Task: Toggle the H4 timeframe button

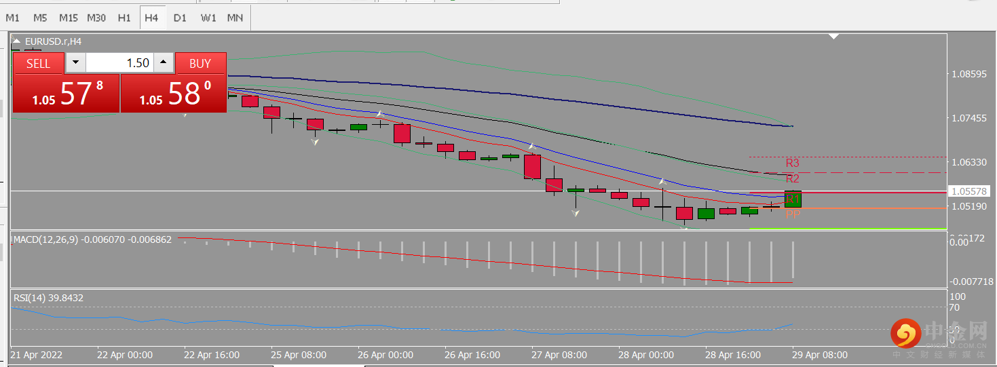Action: coord(151,18)
